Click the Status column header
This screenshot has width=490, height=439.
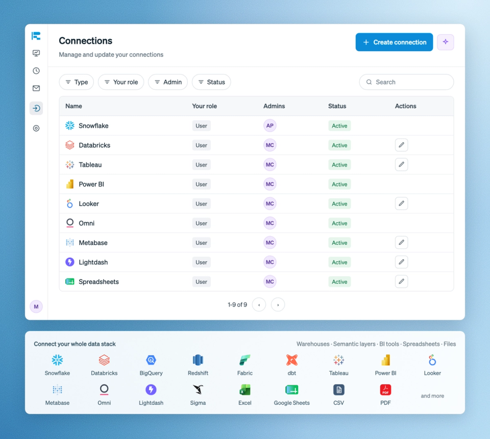point(337,106)
